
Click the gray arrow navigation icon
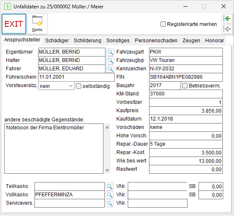point(227,29)
